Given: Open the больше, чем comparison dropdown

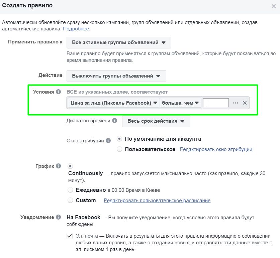Looking at the screenshot, I should 180,103.
